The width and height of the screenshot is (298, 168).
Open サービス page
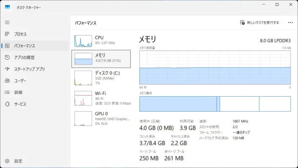tap(35, 104)
